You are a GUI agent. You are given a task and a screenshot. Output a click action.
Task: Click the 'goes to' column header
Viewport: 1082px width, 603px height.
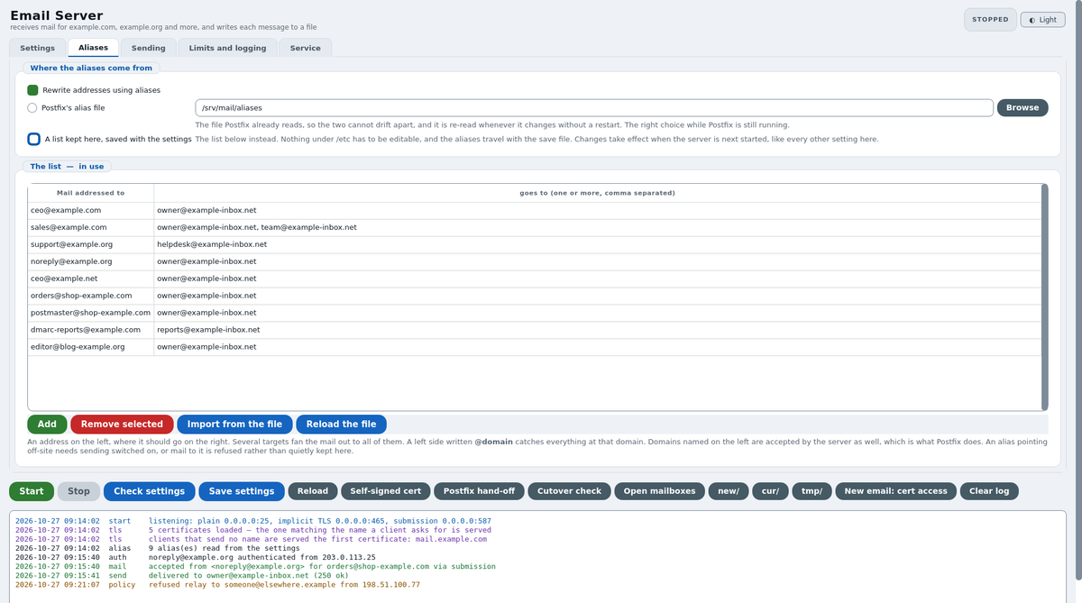[x=597, y=193]
